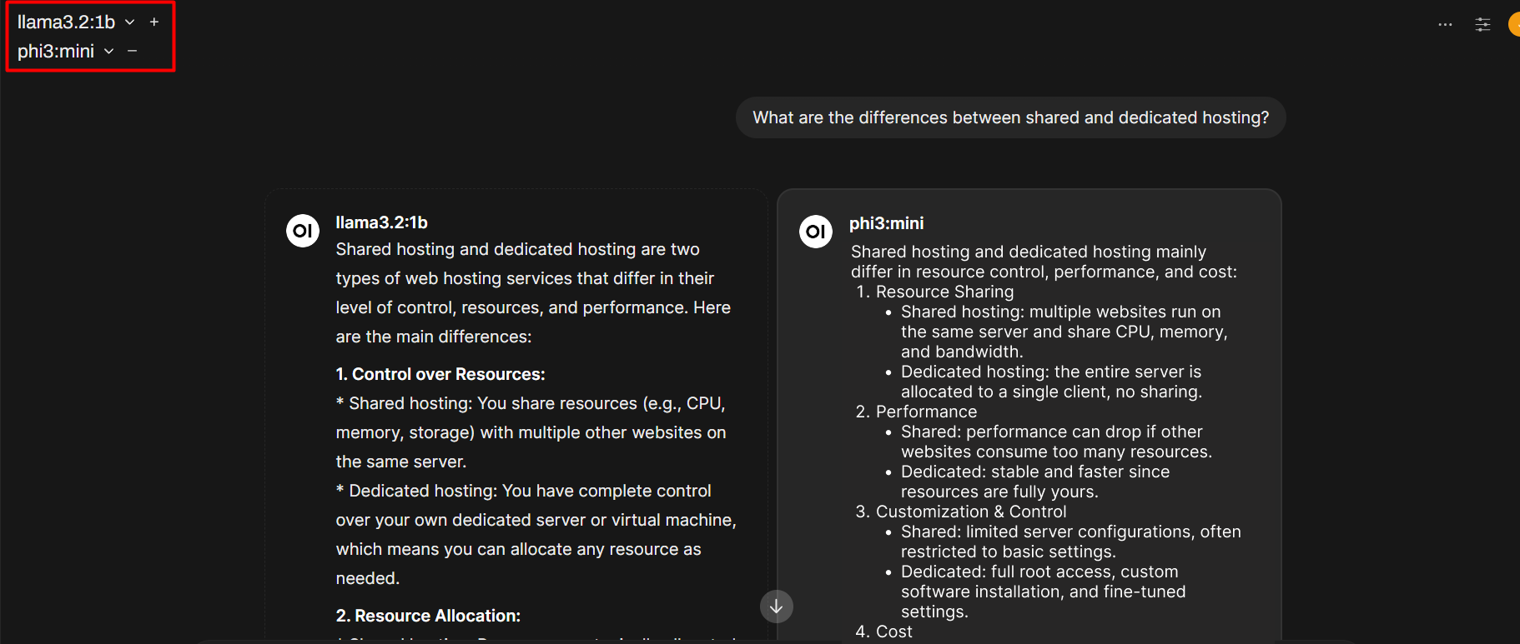The width and height of the screenshot is (1520, 644).
Task: Expand the llama3.2:1b model dropdown chevron
Action: tap(129, 22)
